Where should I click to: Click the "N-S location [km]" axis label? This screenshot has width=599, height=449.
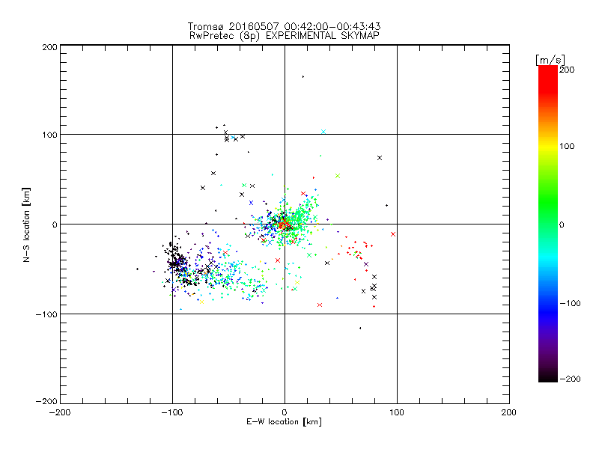[26, 224]
